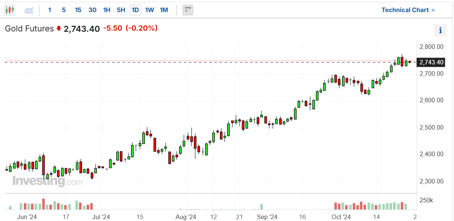This screenshot has width=454, height=221.
Task: Switch to the 1H timeframe
Action: [x=107, y=10]
